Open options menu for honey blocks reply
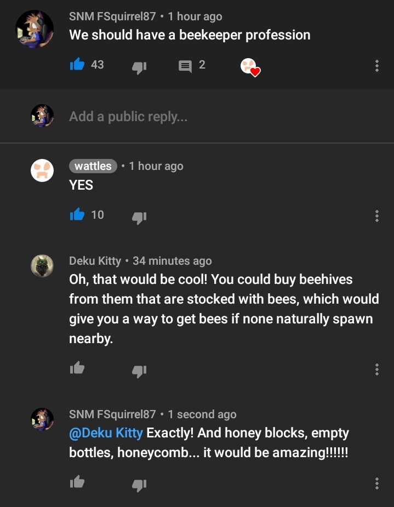Viewport: 394px width, 507px height. coord(377,483)
